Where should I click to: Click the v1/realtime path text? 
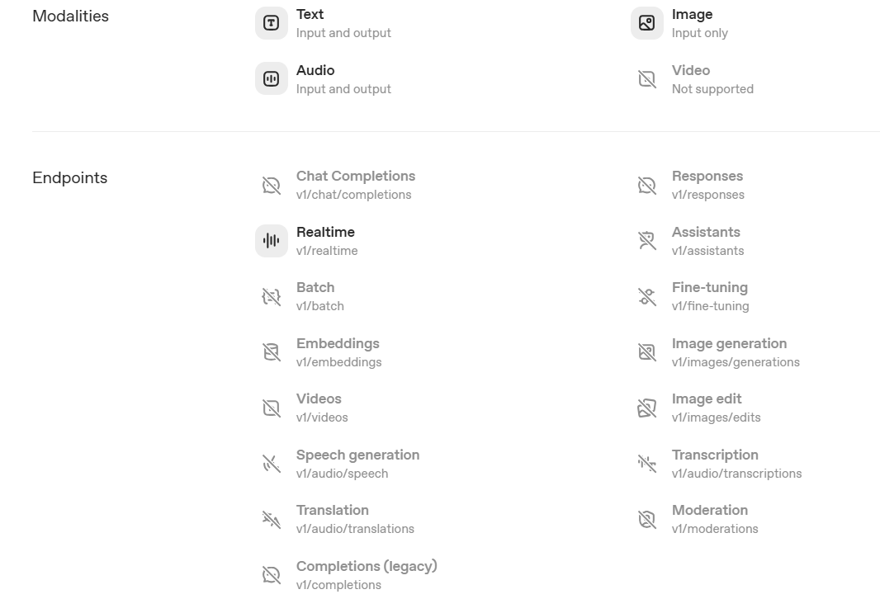coord(326,252)
